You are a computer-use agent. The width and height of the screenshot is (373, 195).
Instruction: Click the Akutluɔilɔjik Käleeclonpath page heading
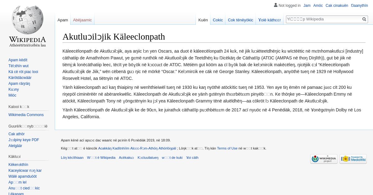pyautogui.click(x=114, y=37)
